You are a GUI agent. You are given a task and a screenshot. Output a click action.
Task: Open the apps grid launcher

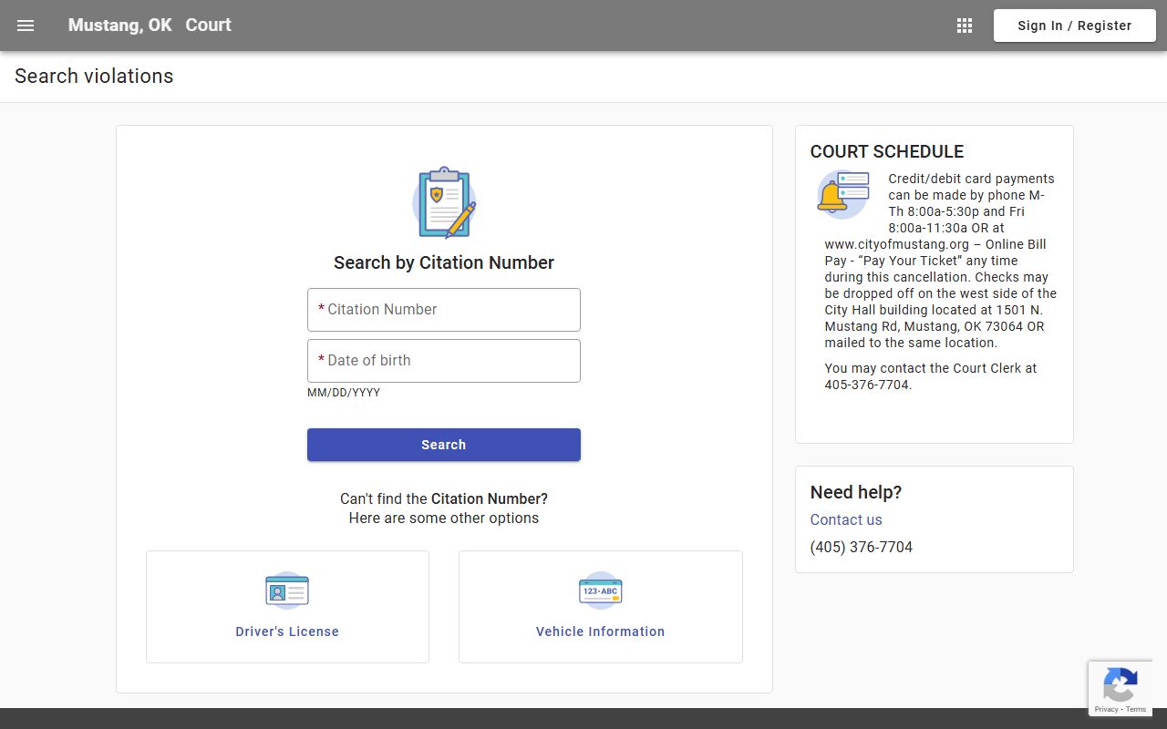[x=965, y=26]
